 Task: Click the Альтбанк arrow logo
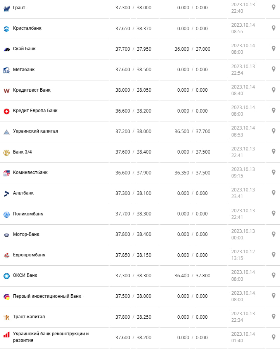click(7, 193)
